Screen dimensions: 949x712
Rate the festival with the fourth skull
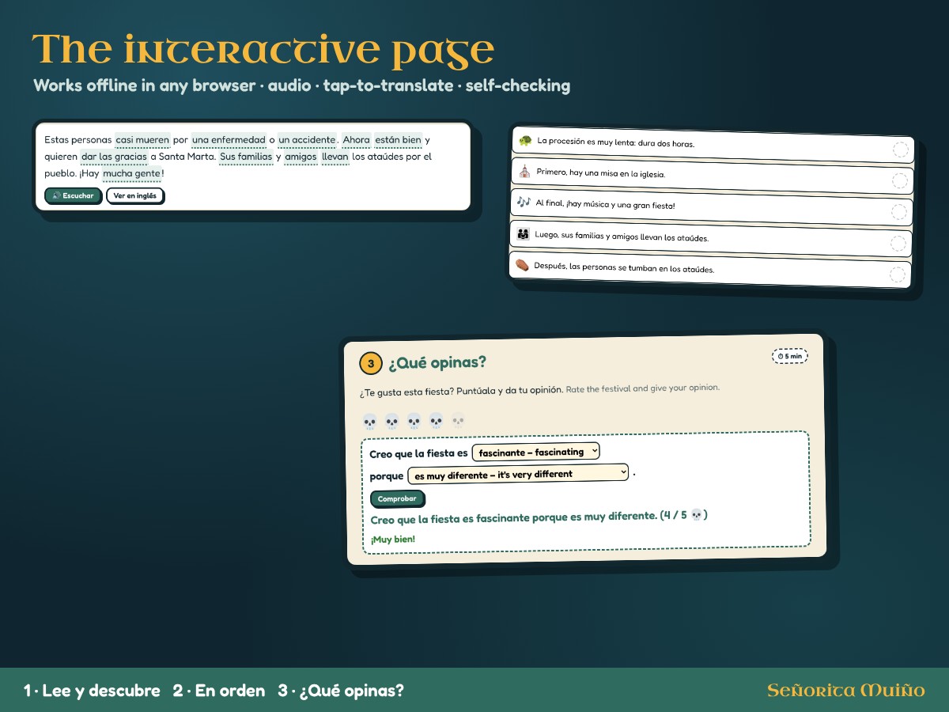coord(437,421)
